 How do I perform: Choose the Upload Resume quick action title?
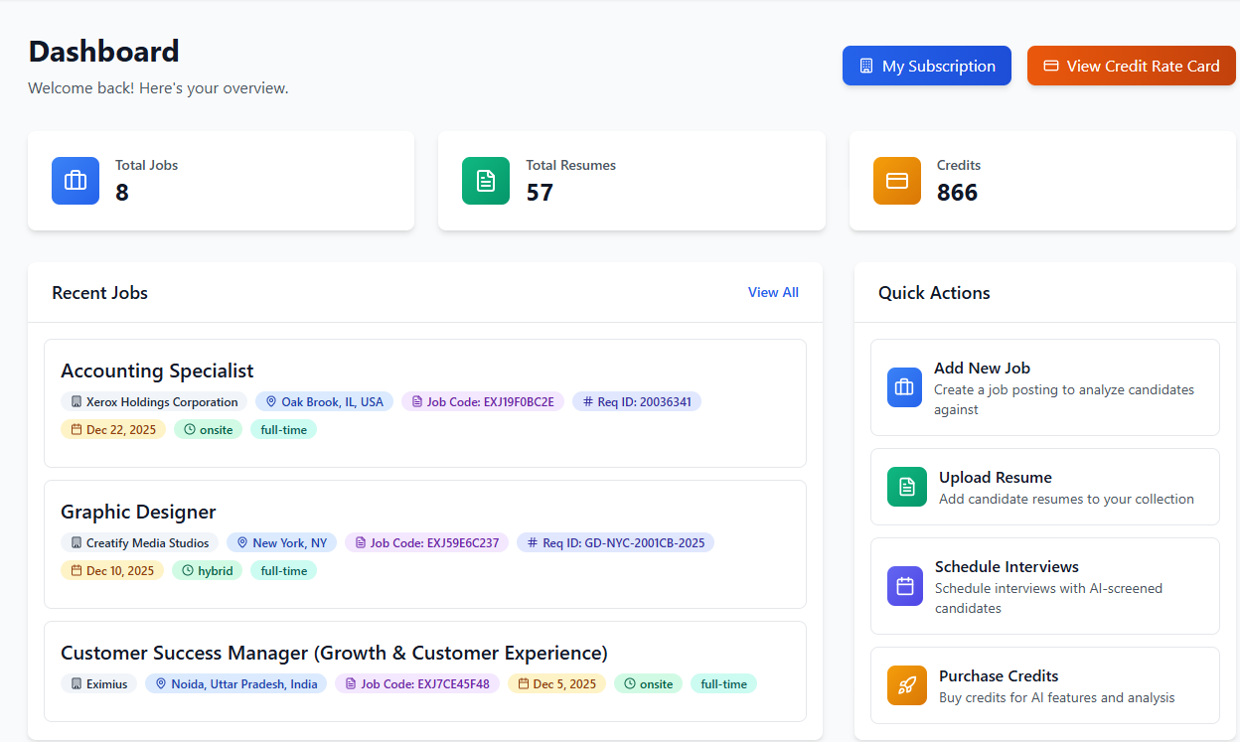click(996, 477)
